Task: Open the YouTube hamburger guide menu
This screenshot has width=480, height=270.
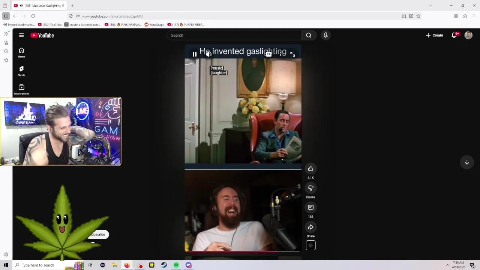Action: (x=21, y=35)
